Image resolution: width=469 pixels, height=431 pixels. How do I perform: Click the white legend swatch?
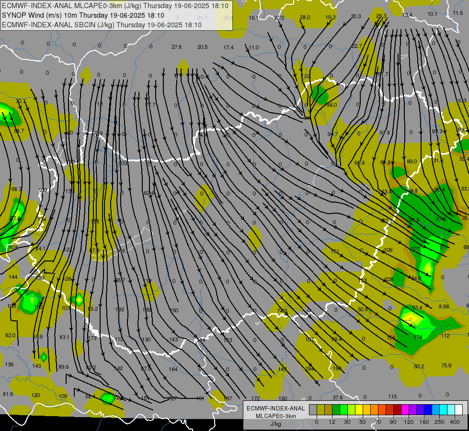point(458,409)
